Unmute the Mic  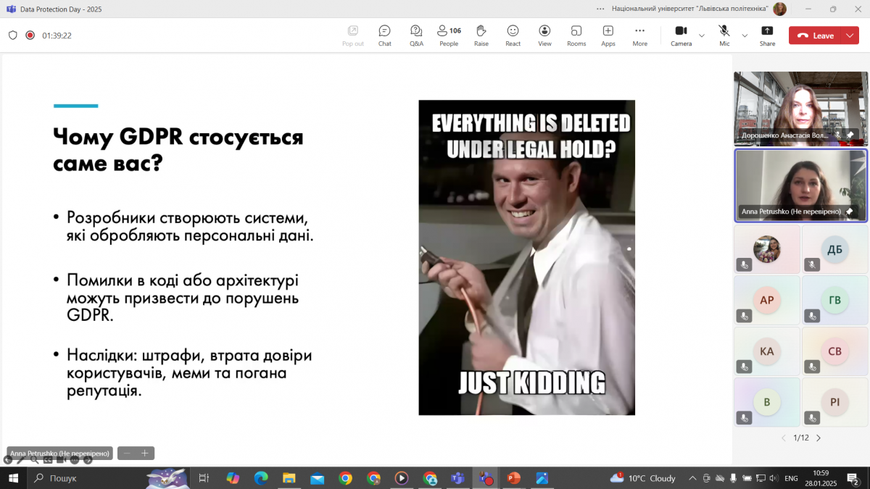pos(724,35)
